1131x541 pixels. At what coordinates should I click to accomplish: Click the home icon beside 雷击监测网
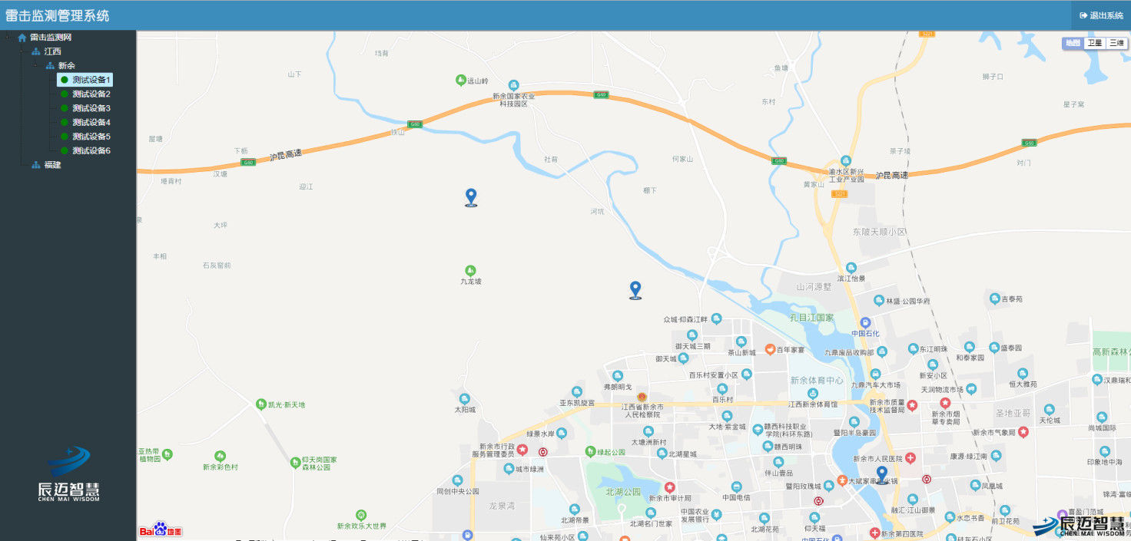pyautogui.click(x=22, y=38)
